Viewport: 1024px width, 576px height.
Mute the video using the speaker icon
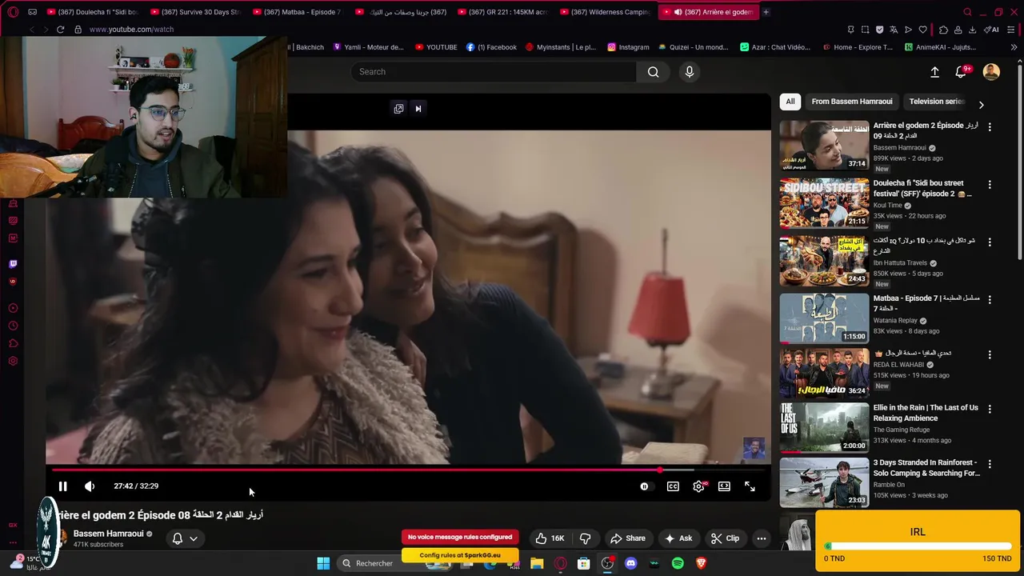(x=90, y=486)
